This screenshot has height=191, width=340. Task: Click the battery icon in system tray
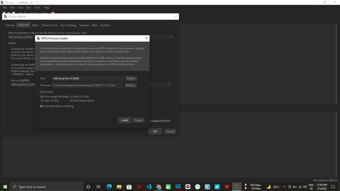pos(295,186)
